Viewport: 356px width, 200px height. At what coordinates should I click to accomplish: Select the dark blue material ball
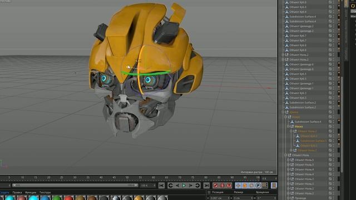tap(45, 198)
